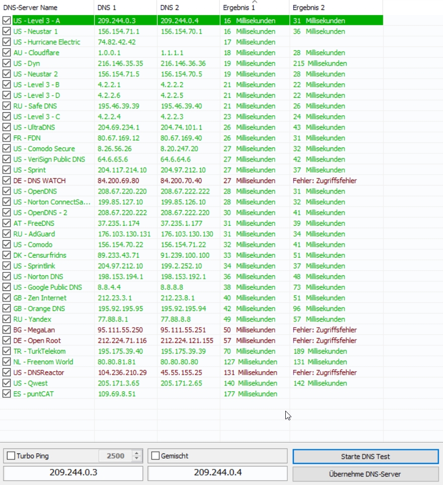The image size is (443, 485).
Task: Uncheck the US - Qwest checkbox
Action: [7, 383]
